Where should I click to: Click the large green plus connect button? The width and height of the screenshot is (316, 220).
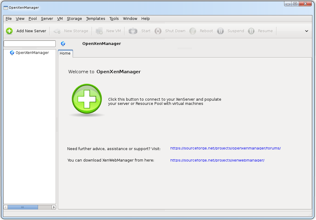[x=87, y=99]
